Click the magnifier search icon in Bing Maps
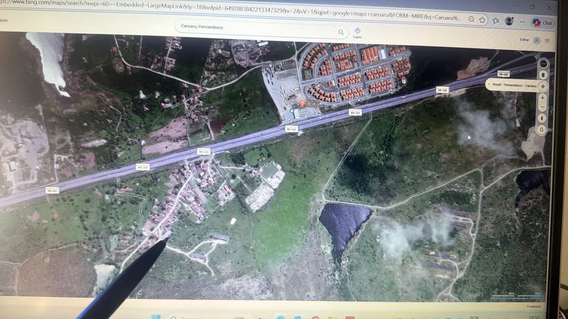 (341, 32)
